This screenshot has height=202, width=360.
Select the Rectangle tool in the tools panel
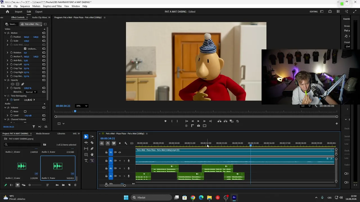click(86, 155)
